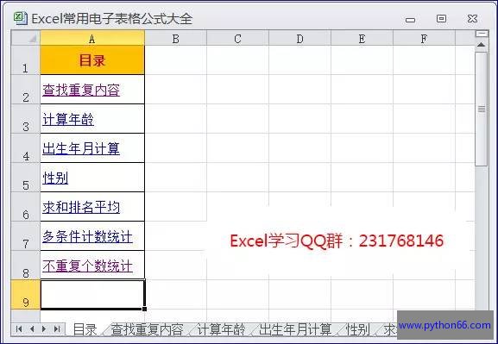This screenshot has width=498, height=344.
Task: Open the 性别 hyperlink in cell A5
Action: point(55,178)
